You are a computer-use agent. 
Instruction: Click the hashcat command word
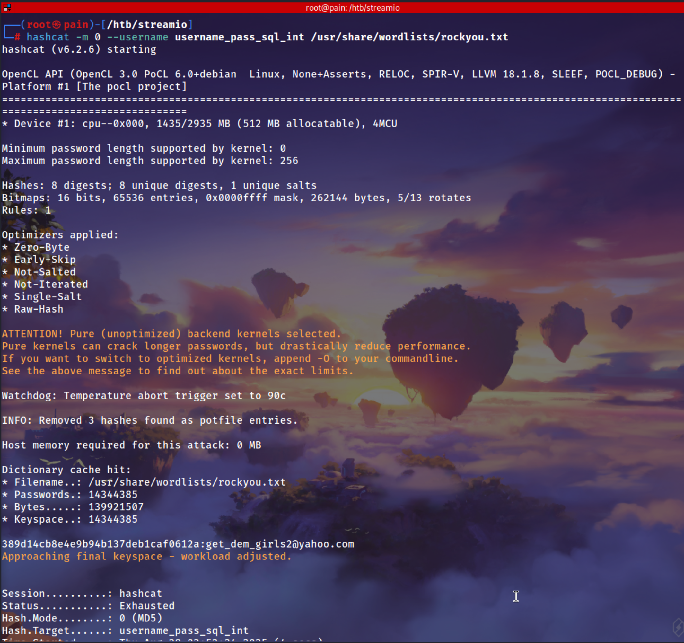48,37
